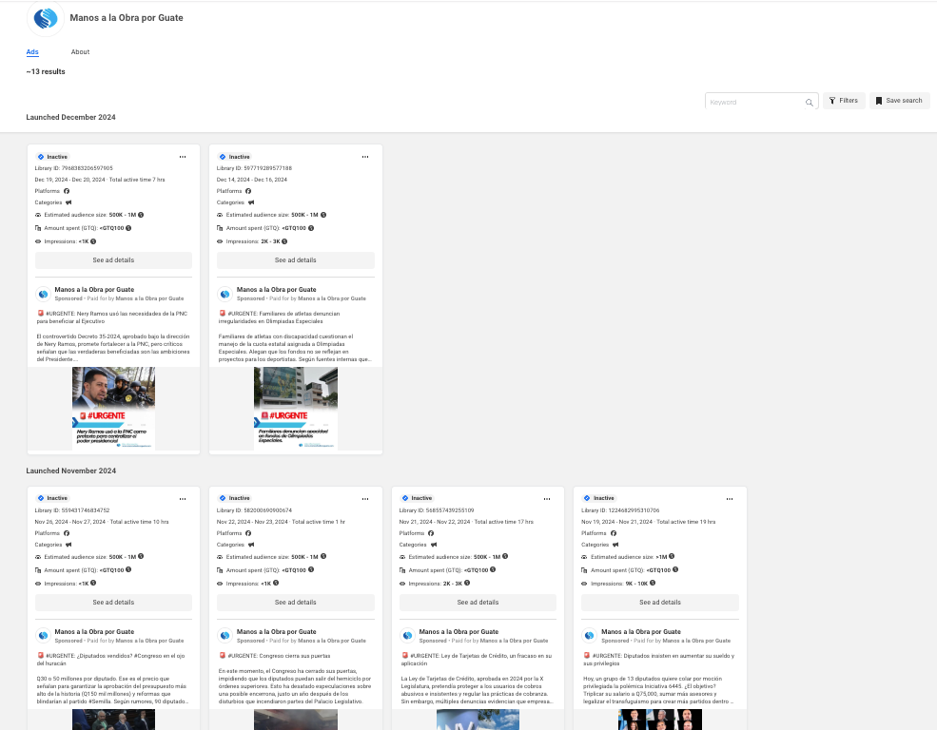Select Library ID: 7968383206597905 text
The width and height of the screenshot is (937, 730).
73,168
